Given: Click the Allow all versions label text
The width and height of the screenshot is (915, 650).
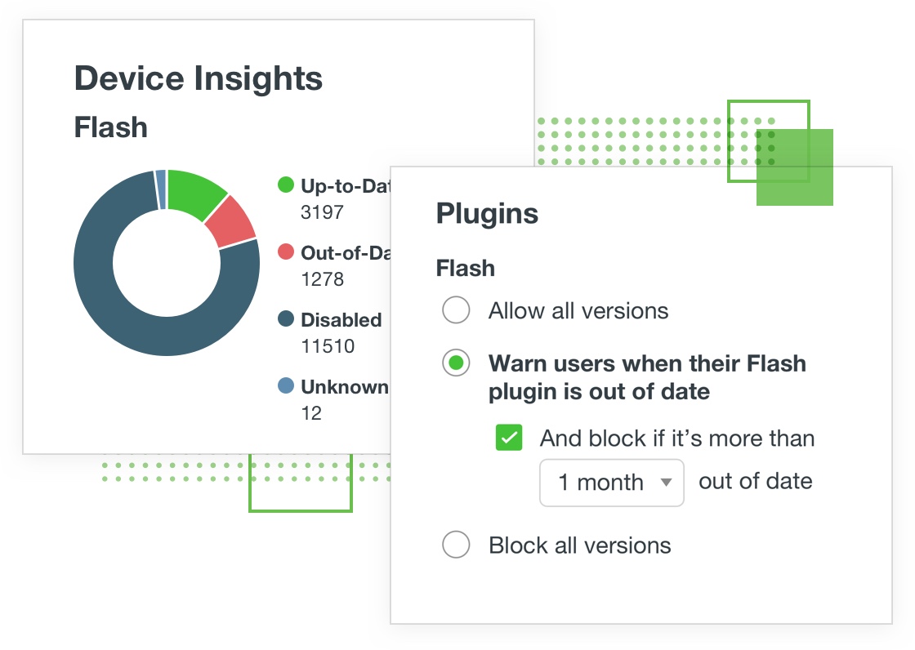Looking at the screenshot, I should pos(578,311).
